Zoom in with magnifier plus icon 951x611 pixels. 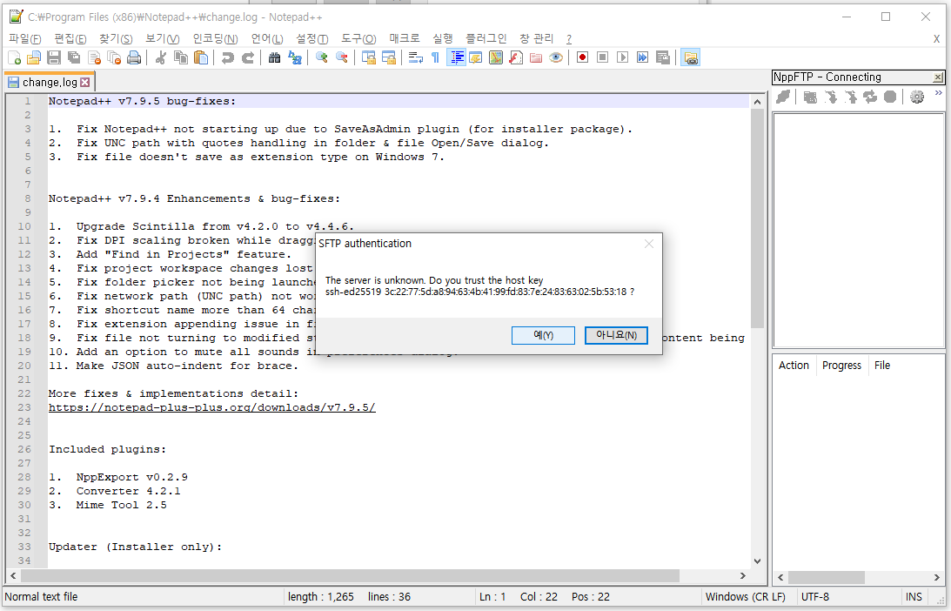coord(321,57)
